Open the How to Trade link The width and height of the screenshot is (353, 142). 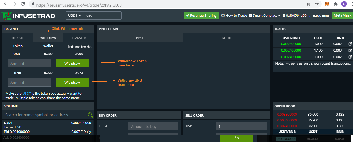[234, 15]
